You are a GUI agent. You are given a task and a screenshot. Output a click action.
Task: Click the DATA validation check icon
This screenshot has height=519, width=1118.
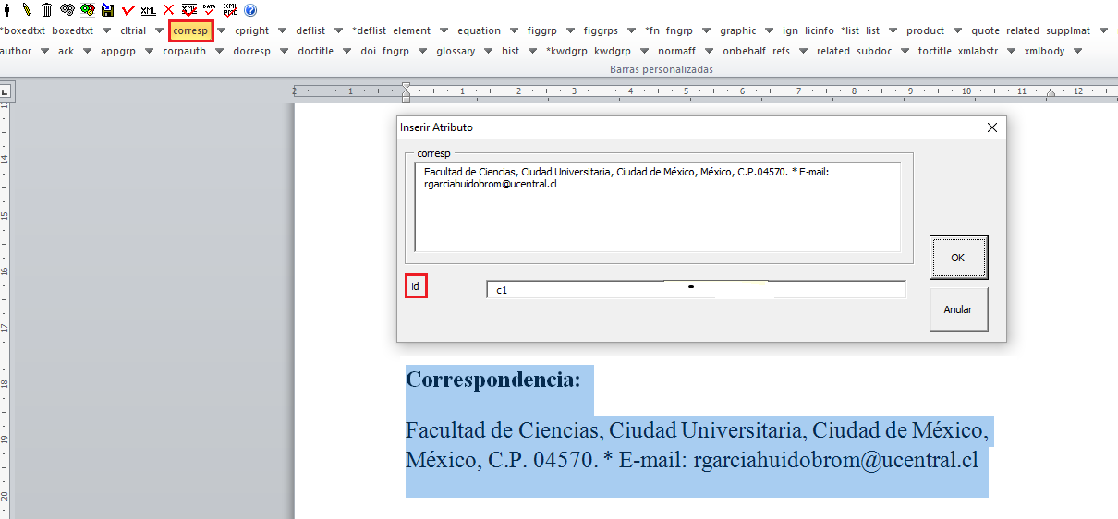[x=209, y=9]
